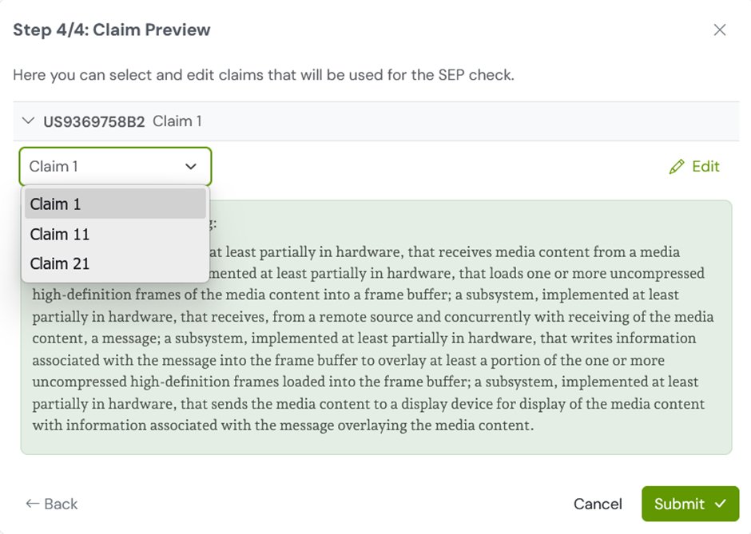Close the Claim Preview dialog
This screenshot has height=534, width=751.
coord(719,30)
